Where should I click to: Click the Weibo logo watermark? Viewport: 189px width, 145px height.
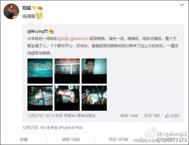coord(150,133)
